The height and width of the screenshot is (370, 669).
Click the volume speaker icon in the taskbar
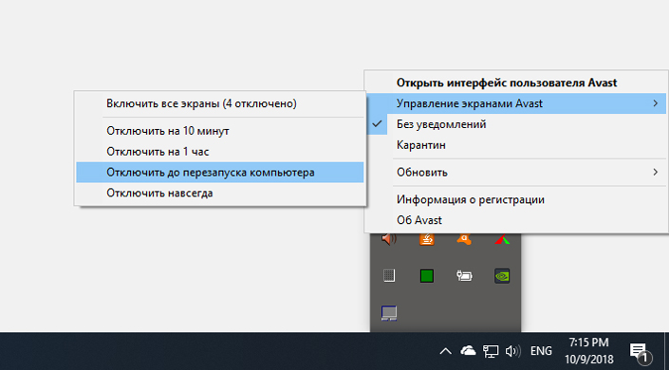512,351
